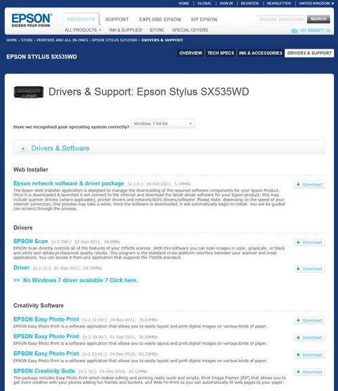Download Easy Photo Print v.2.32.00
Image resolution: width=338 pixels, height=391 pixels.
310,321
